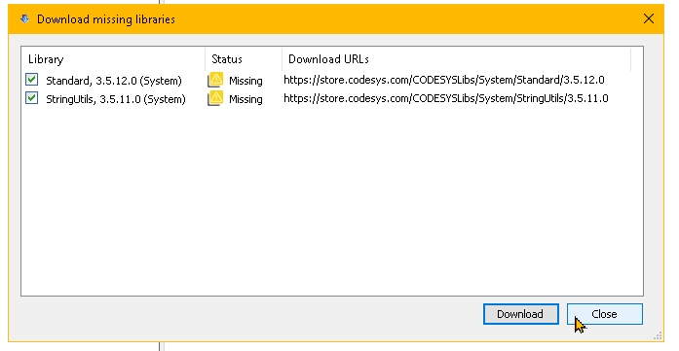Click Missing status text for Standard
This screenshot has width=679, height=351.
(x=245, y=81)
